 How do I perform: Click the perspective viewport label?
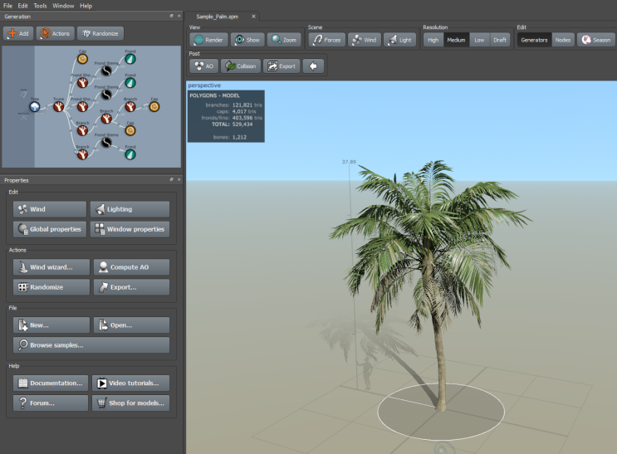coord(204,85)
